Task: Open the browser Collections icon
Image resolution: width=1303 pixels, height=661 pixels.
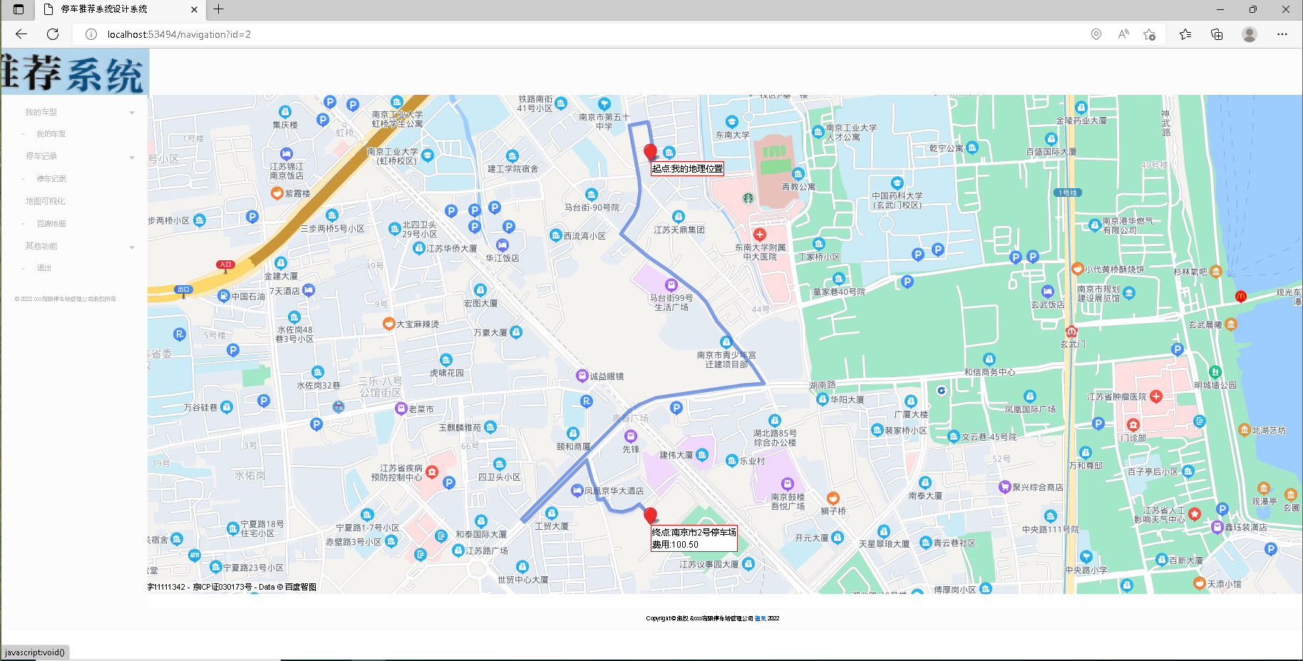Action: [x=1217, y=34]
